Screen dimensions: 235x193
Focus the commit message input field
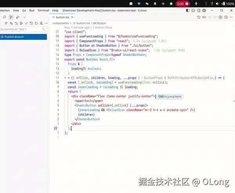[x=23, y=29]
